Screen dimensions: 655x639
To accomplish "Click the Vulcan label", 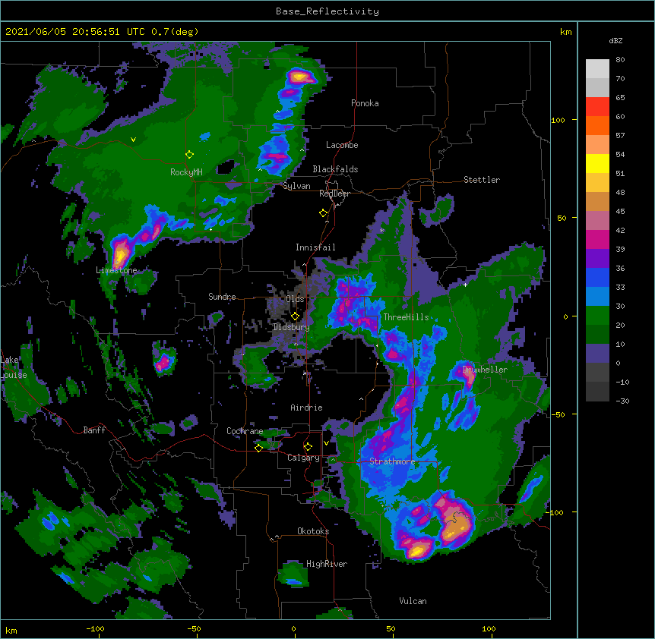I will pyautogui.click(x=413, y=601).
